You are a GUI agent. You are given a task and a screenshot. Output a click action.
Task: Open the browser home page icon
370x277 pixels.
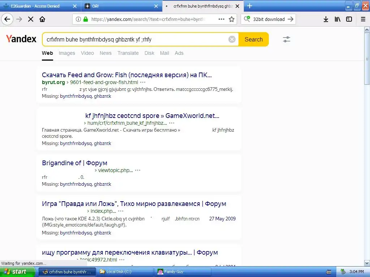point(42,19)
